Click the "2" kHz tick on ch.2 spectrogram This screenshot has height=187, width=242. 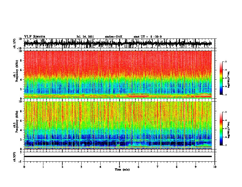(21, 140)
